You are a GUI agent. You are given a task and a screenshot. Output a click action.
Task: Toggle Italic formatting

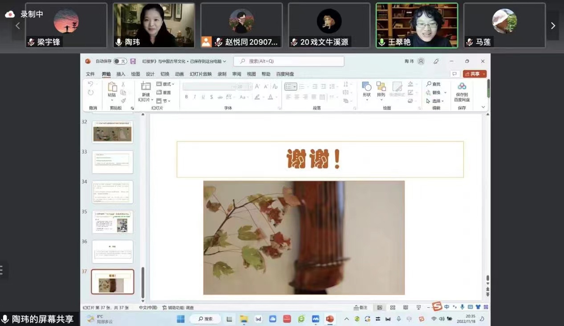point(195,97)
